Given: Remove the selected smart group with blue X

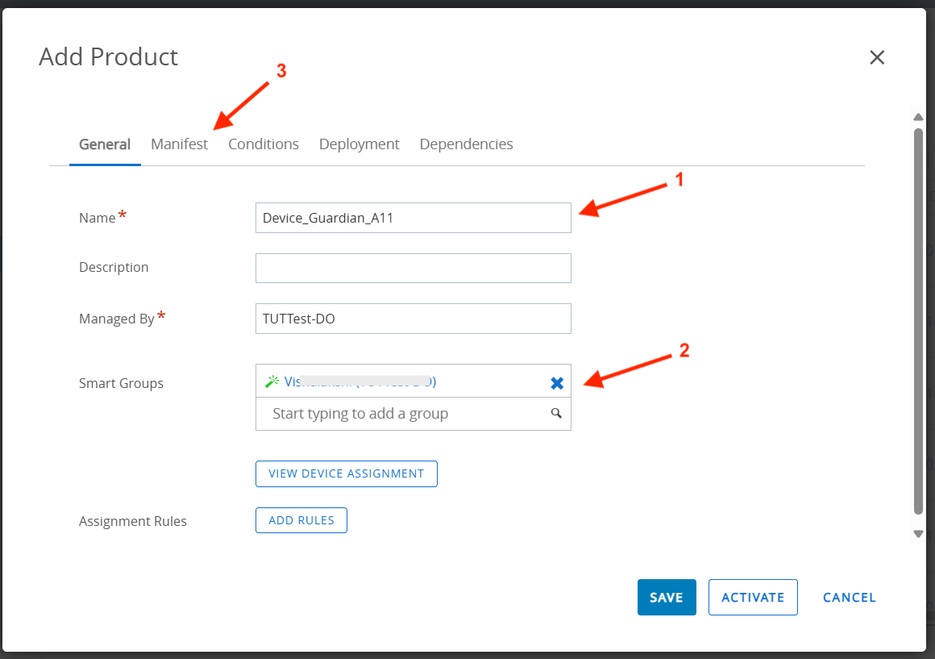Looking at the screenshot, I should [557, 383].
